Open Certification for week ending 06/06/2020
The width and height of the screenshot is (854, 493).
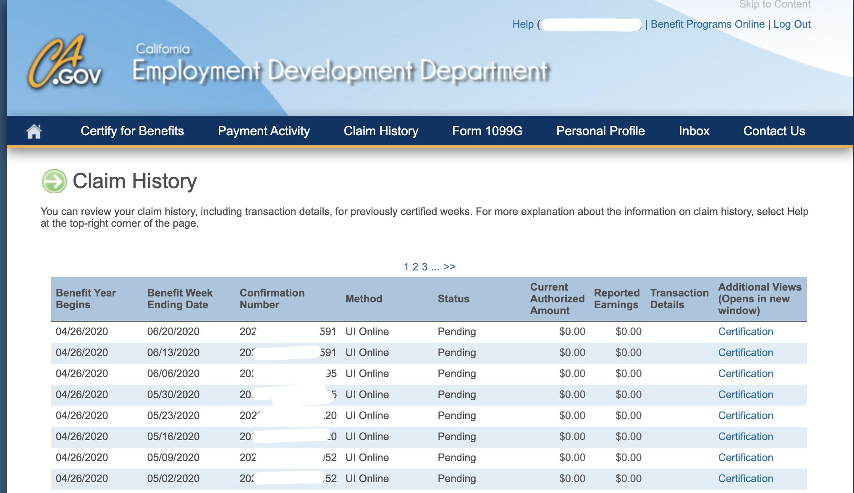[746, 374]
